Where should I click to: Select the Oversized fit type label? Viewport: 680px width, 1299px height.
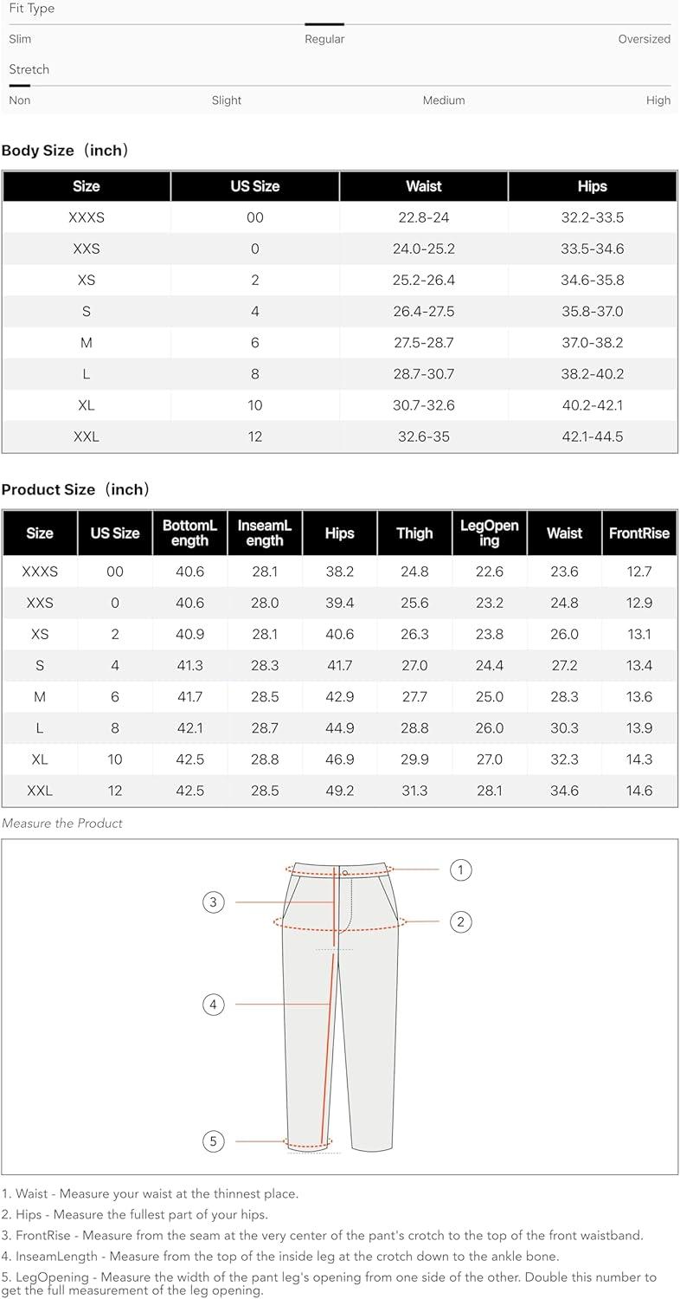(x=644, y=39)
